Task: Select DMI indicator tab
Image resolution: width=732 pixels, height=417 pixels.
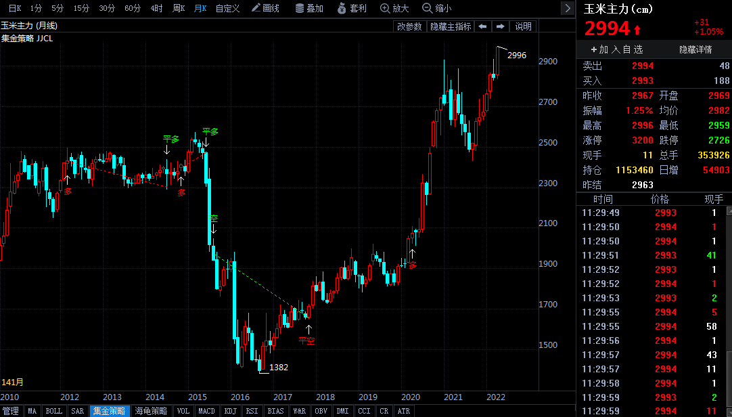Action: [x=342, y=411]
